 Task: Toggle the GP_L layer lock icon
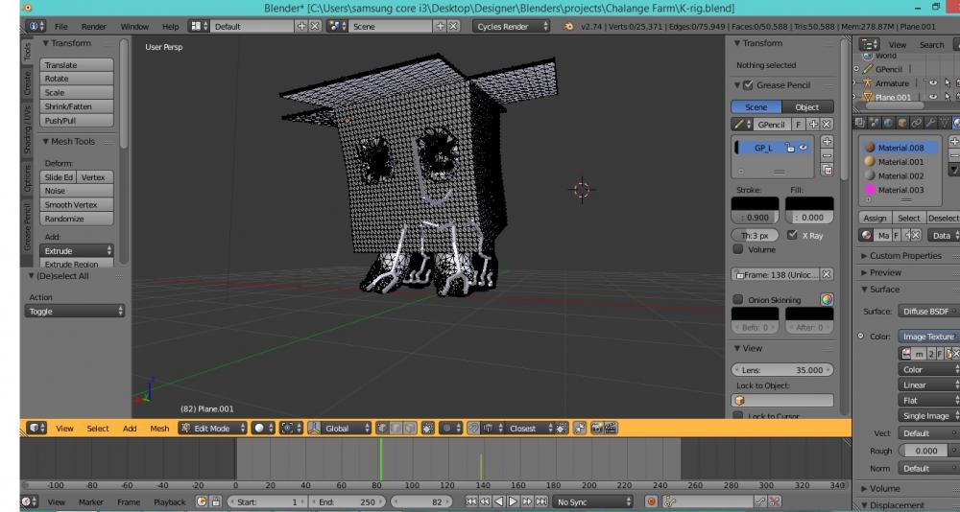point(788,148)
